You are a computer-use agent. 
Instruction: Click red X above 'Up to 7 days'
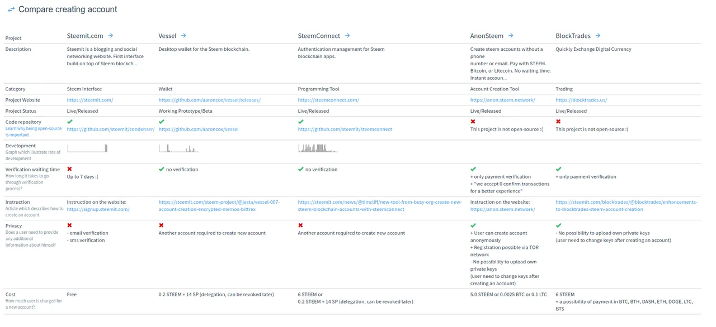click(x=70, y=169)
